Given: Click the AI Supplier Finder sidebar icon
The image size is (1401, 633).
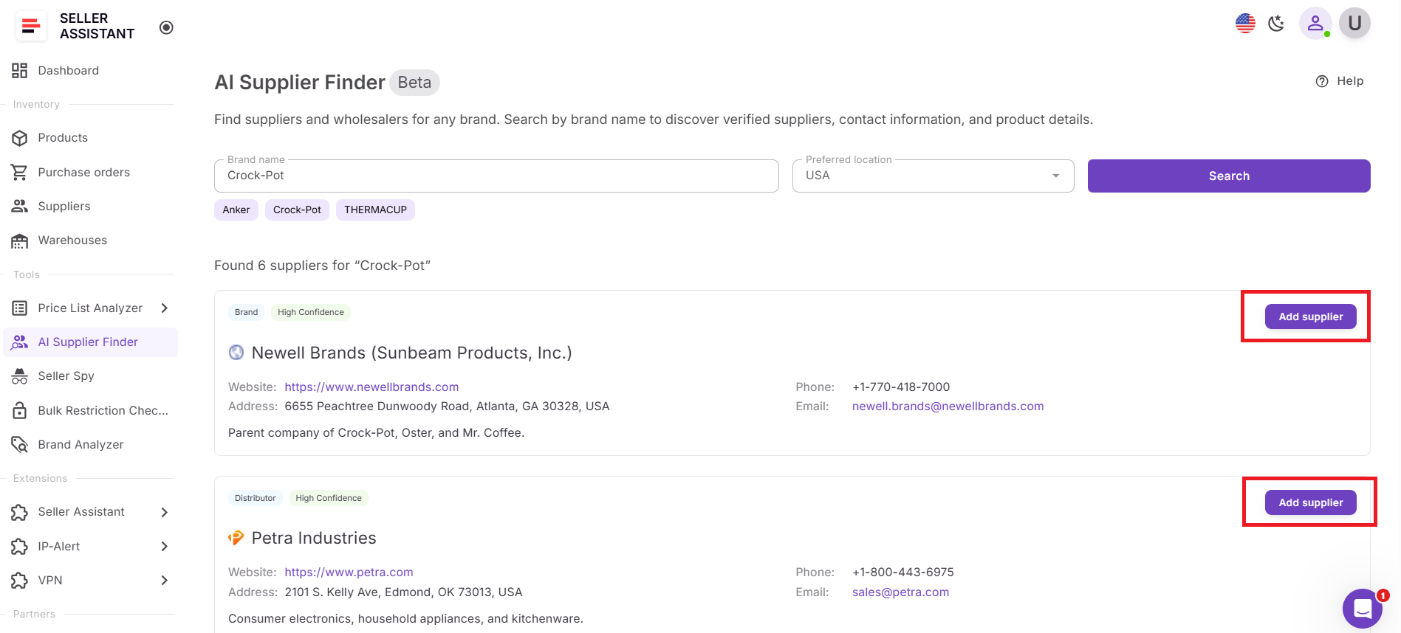Looking at the screenshot, I should pos(20,342).
